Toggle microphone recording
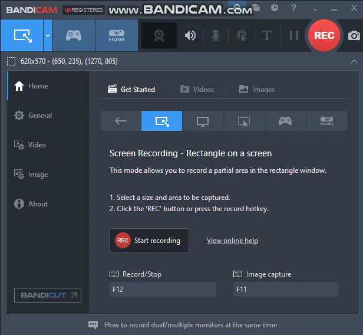363x335 pixels. coord(216,35)
